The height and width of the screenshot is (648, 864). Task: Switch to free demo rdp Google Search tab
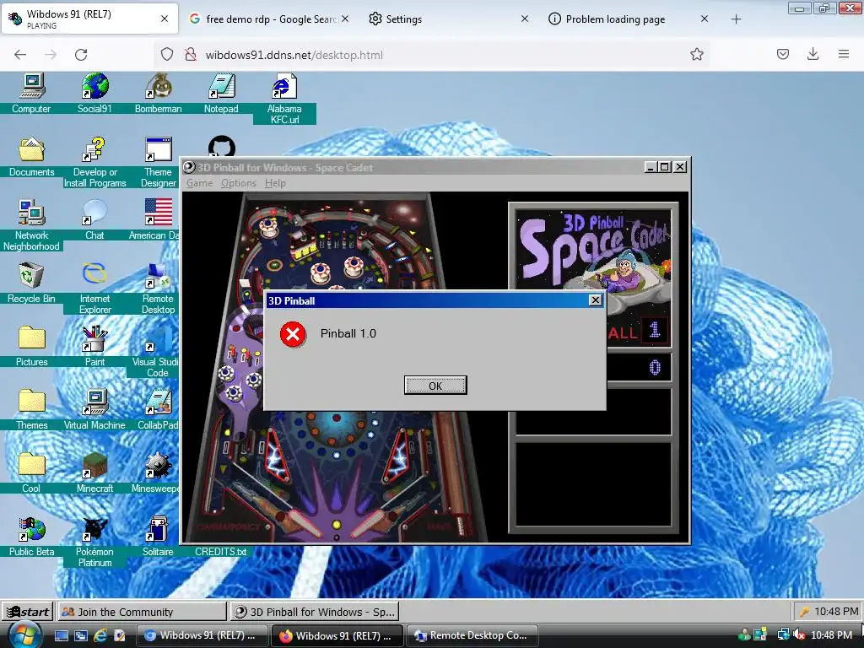[x=269, y=19]
